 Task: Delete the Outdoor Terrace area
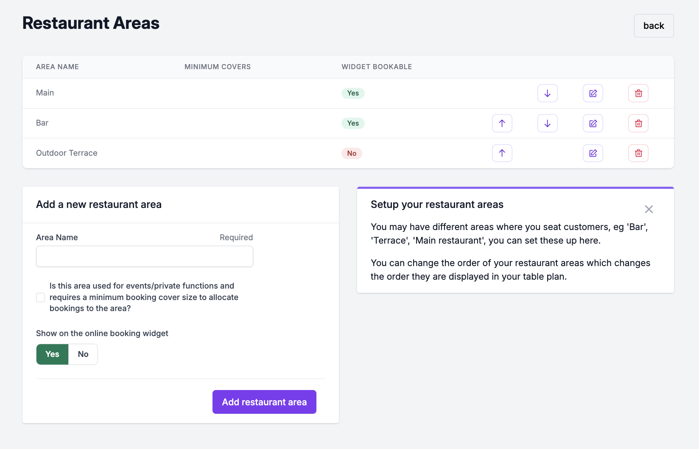[638, 153]
